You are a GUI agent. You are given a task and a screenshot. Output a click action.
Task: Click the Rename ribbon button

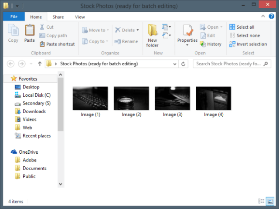click(126, 41)
